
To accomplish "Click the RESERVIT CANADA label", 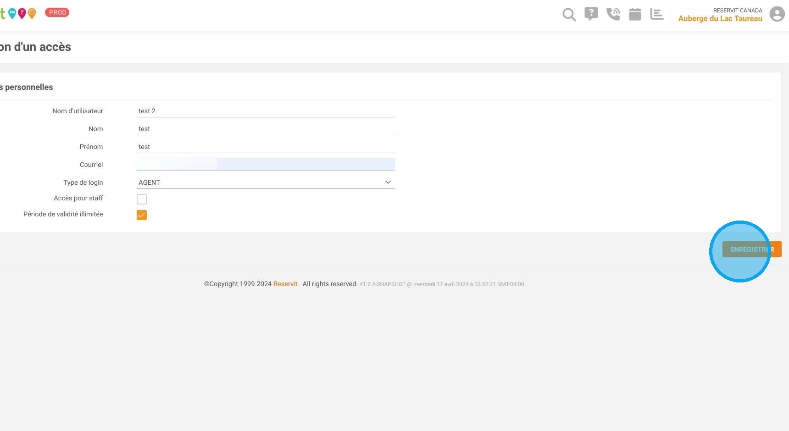I will [738, 10].
